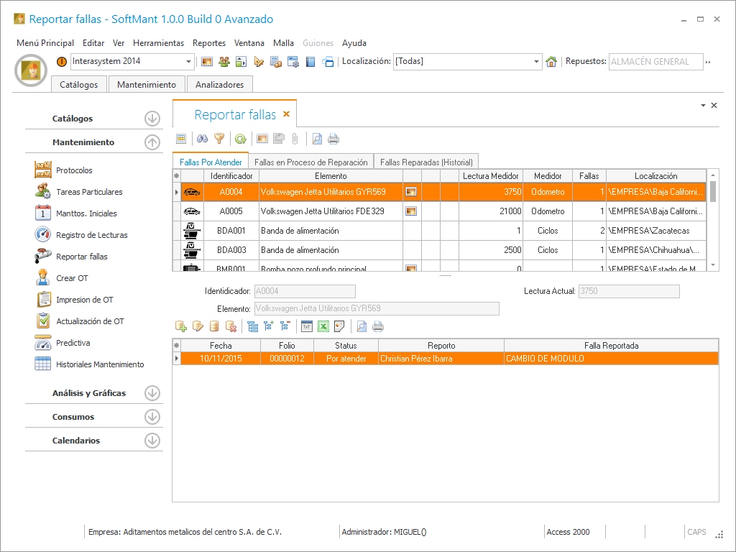
Task: Expand the Catálogos sidebar section
Action: point(152,119)
